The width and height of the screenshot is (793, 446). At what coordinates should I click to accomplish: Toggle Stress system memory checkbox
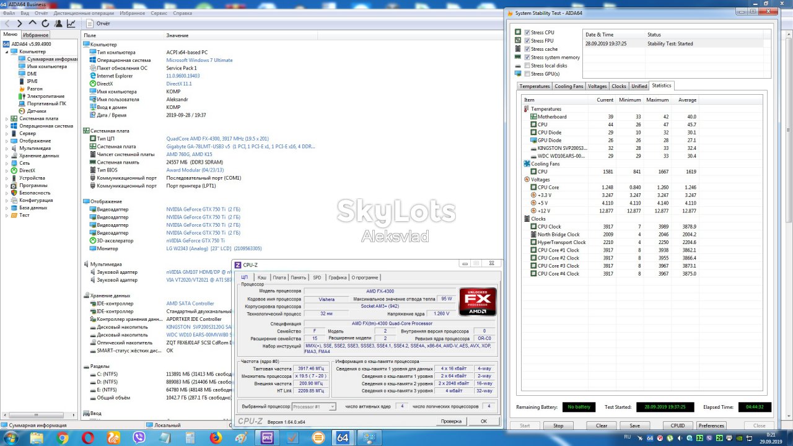coord(527,58)
